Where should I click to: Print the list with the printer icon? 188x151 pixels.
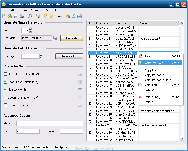click(x=22, y=16)
